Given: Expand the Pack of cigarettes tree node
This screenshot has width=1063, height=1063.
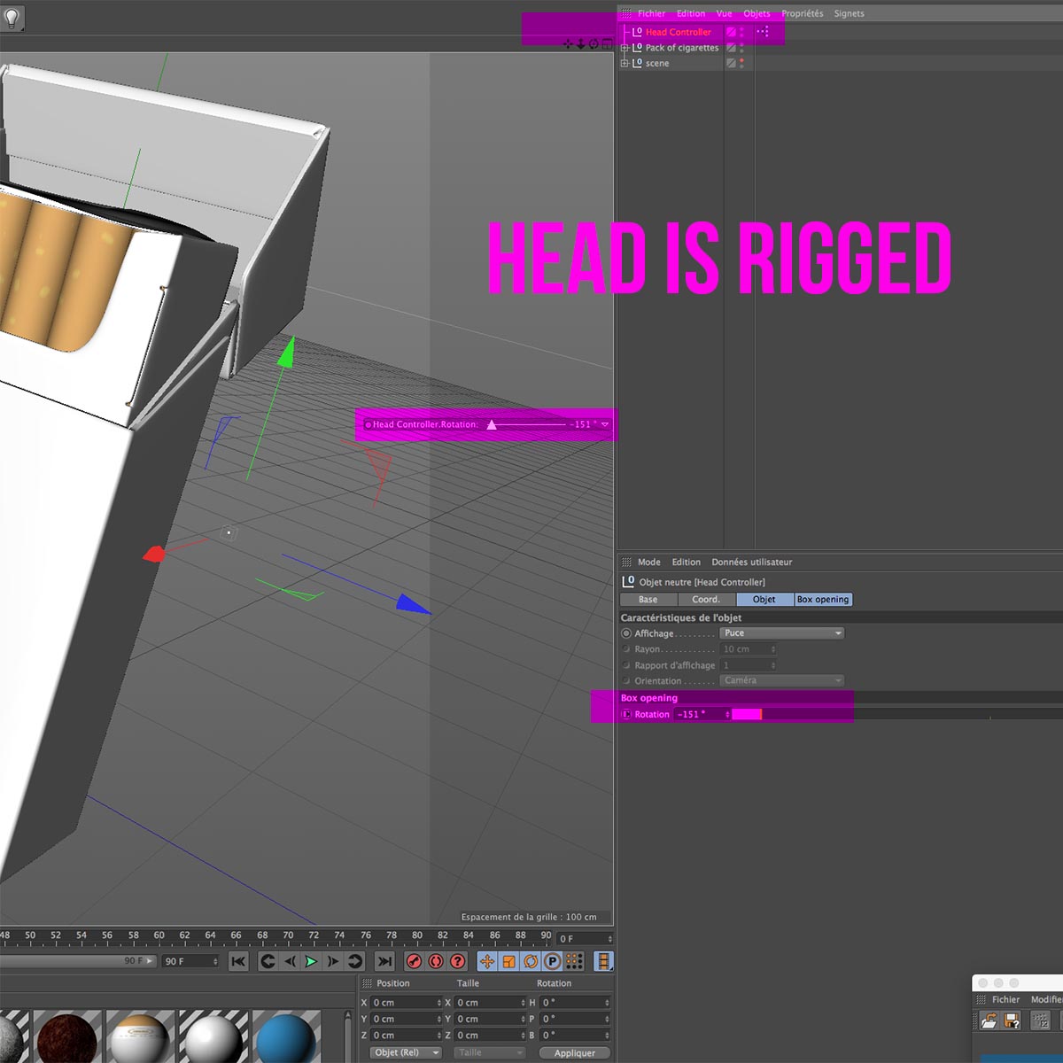Looking at the screenshot, I should click(625, 48).
